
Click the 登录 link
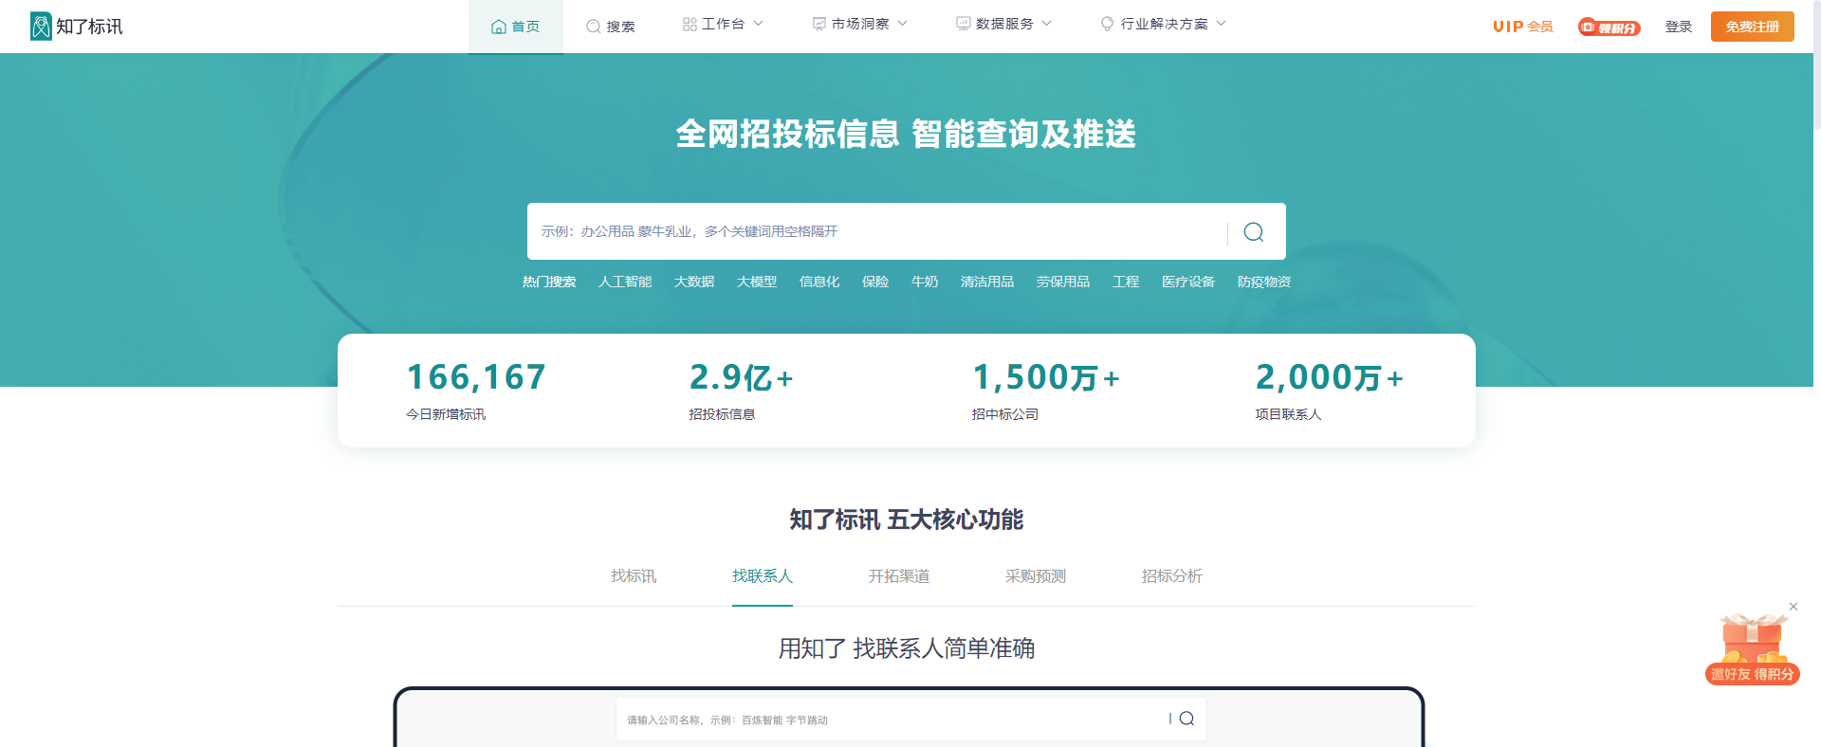1679,27
